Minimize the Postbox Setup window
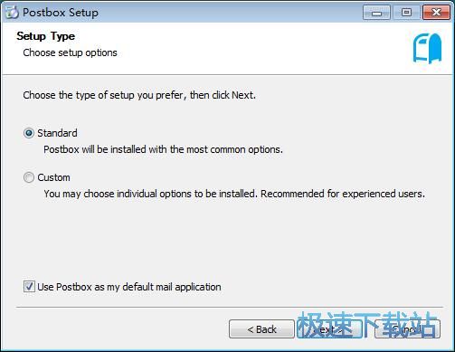Screen dimensions: 455x352 click(x=376, y=13)
